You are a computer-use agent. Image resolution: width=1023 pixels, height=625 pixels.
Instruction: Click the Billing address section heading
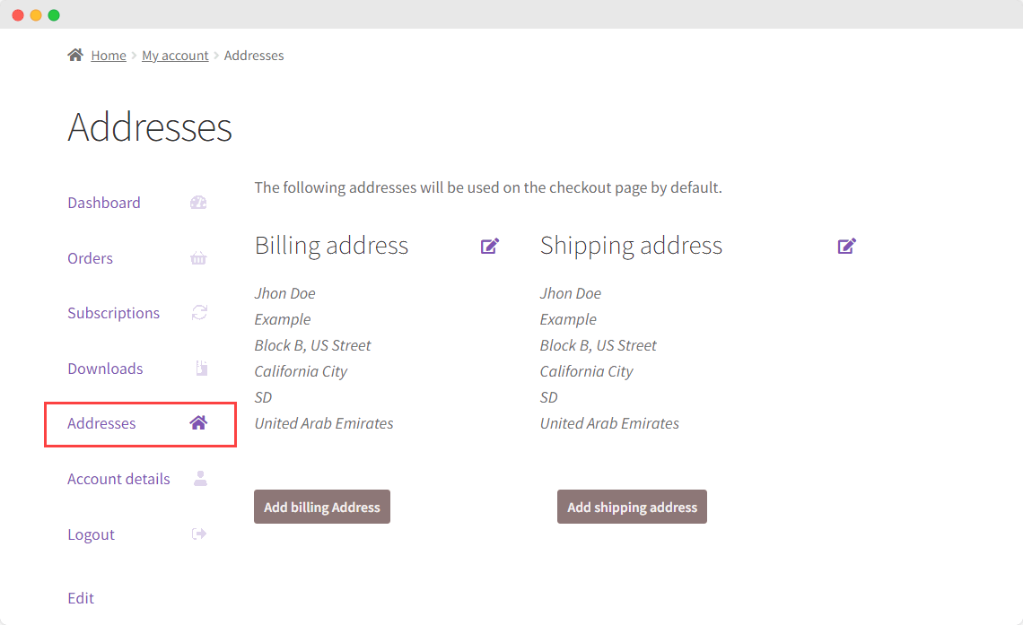click(x=331, y=245)
